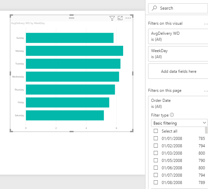This screenshot has width=208, height=189.
Task: Check the 01/07/2008 date checkbox
Action: [x=156, y=175]
